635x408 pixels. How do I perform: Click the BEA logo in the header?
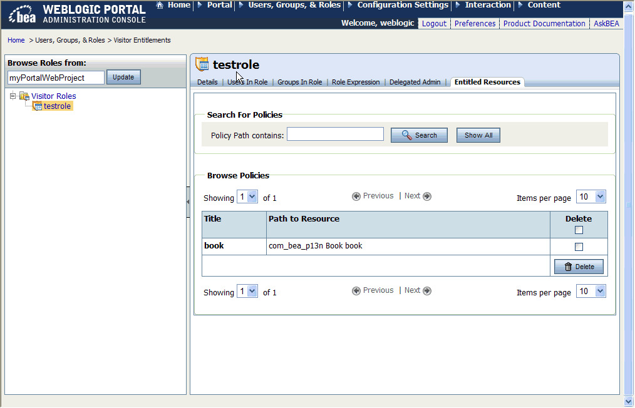click(23, 14)
